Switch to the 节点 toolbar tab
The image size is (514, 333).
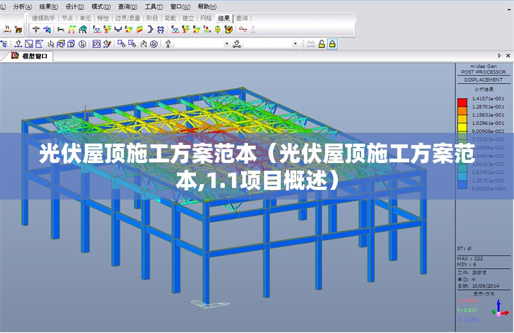click(x=67, y=18)
